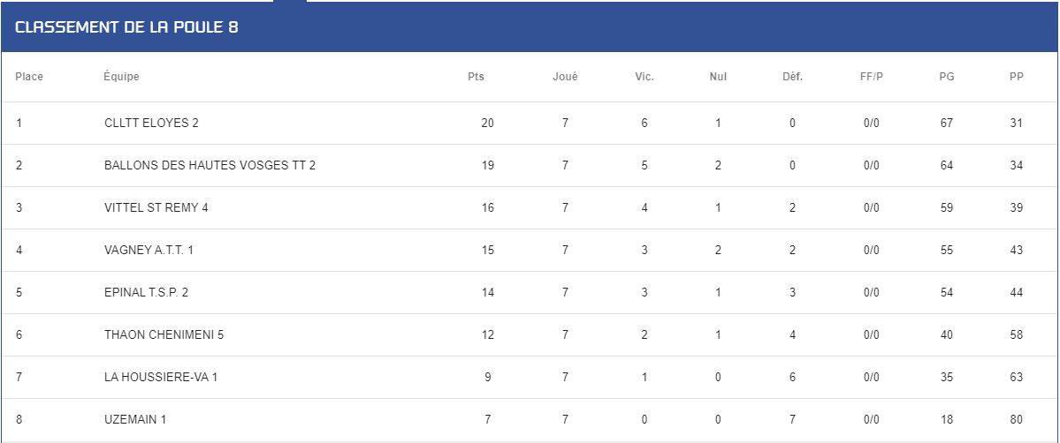This screenshot has height=443, width=1060.
Task: Select the UZEMAIN 1 team at the bottom
Action: tap(135, 419)
